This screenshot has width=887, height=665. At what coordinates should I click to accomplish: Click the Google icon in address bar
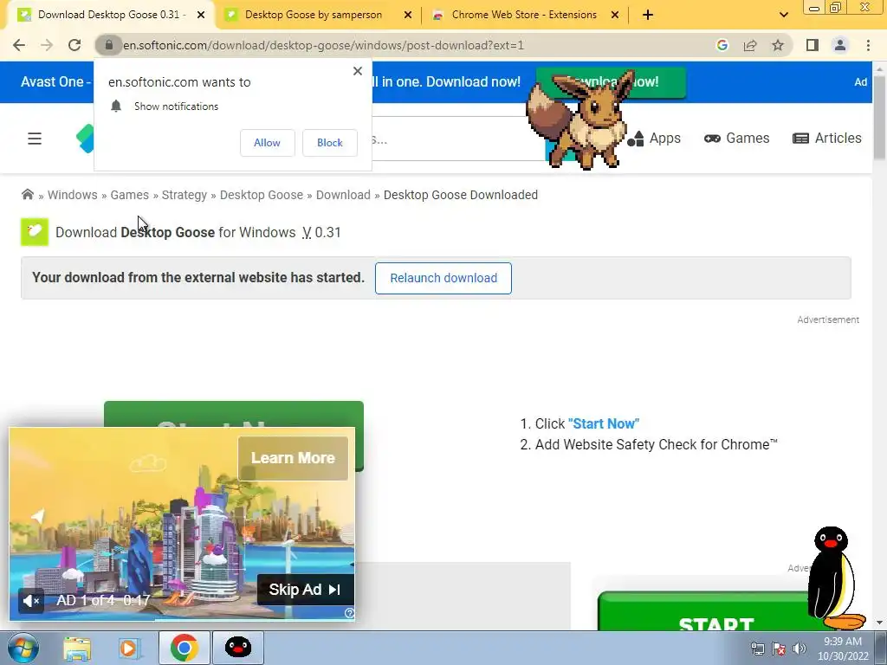click(722, 45)
